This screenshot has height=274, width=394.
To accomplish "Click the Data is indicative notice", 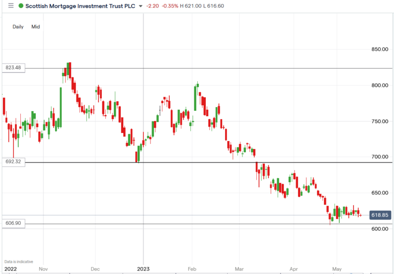I will 18,262.
